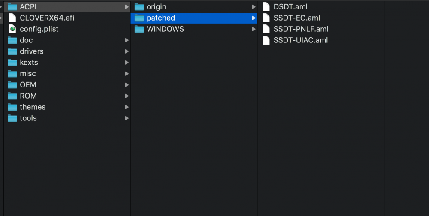Click the themes folder icon
This screenshot has height=216, width=429.
12,107
